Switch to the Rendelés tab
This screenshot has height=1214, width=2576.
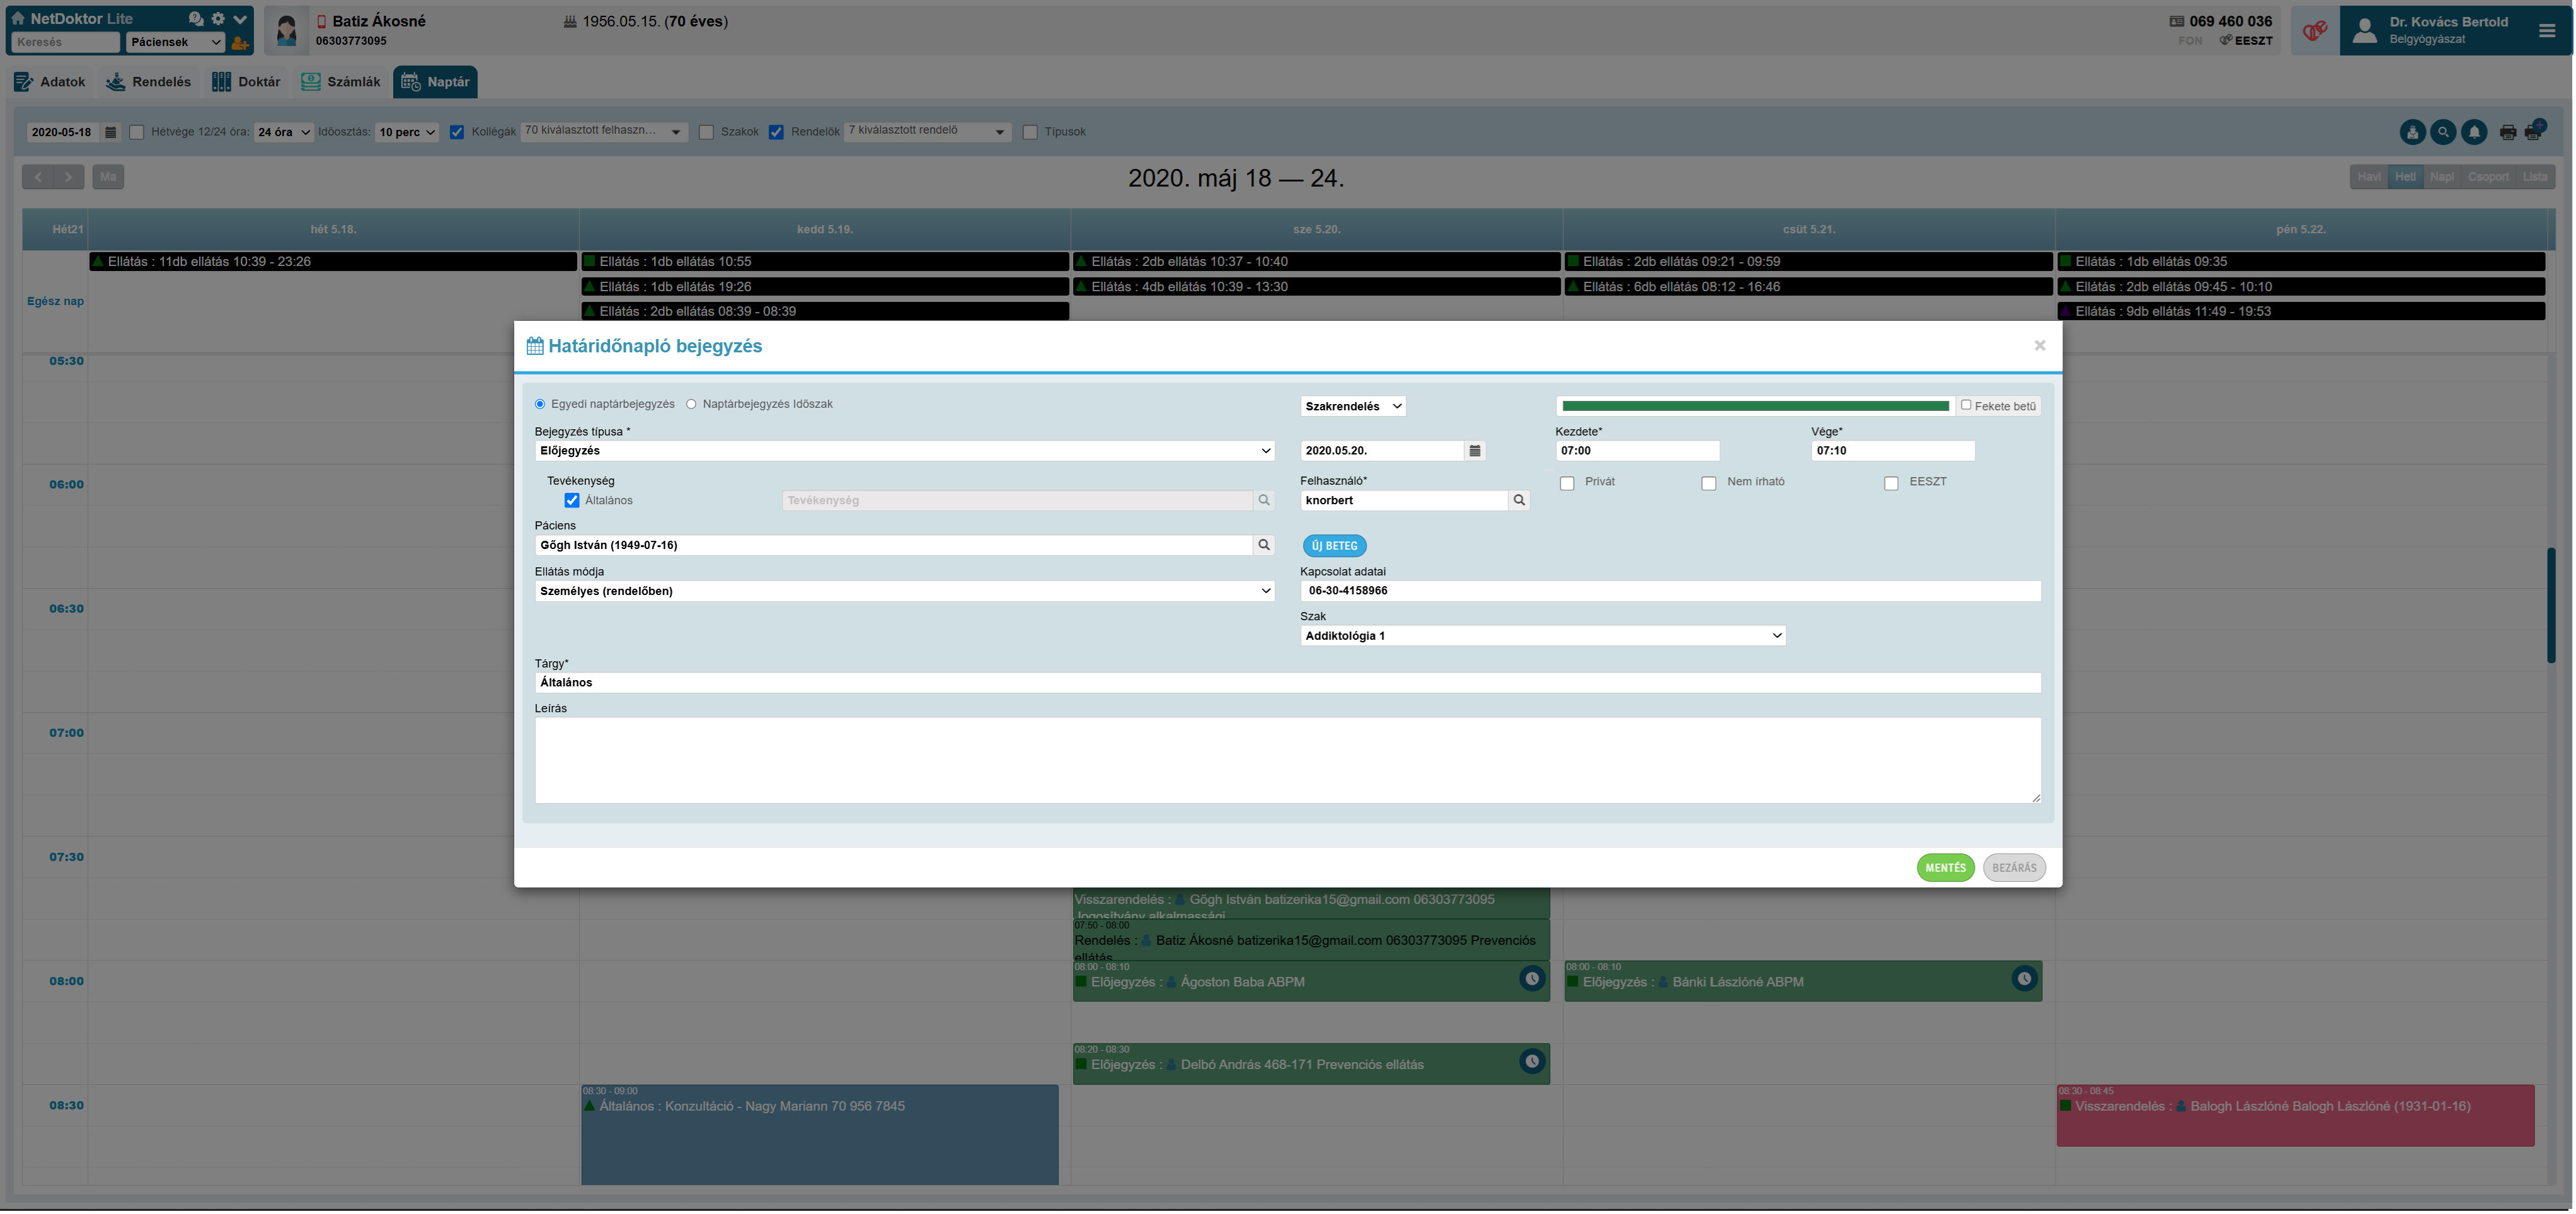[x=149, y=82]
